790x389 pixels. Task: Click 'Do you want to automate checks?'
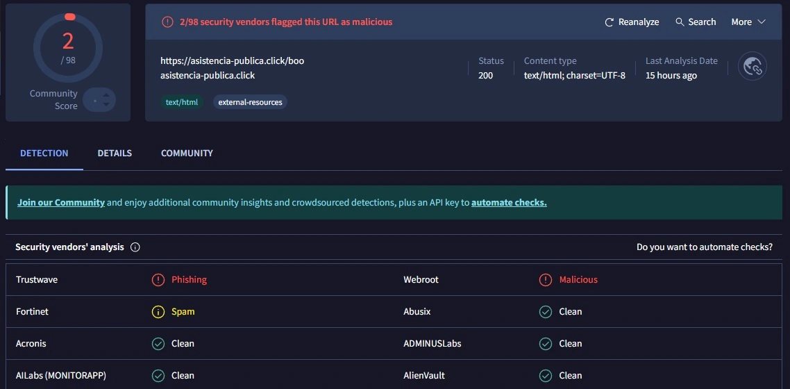[704, 247]
